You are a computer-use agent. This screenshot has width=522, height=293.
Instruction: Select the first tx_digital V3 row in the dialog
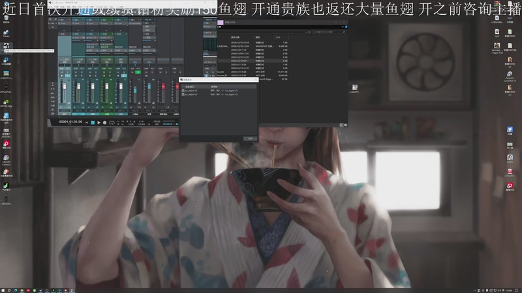coord(219,91)
